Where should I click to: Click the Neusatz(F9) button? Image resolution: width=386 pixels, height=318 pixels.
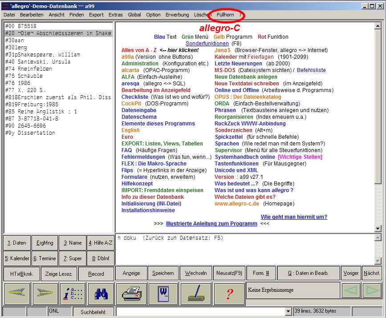[229, 273]
